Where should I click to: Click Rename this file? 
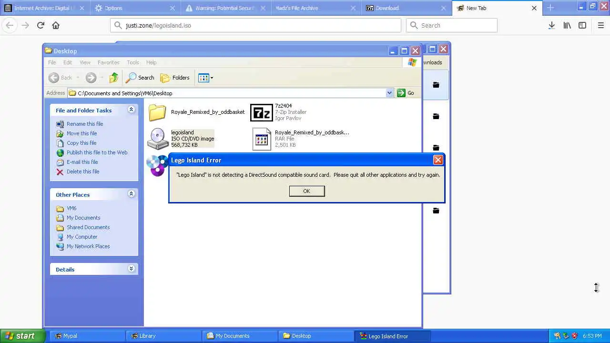pos(85,124)
